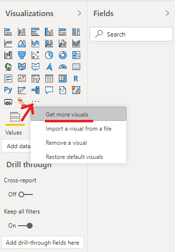
Task: Add a Multi-row card visual
Action: (x=8, y=78)
